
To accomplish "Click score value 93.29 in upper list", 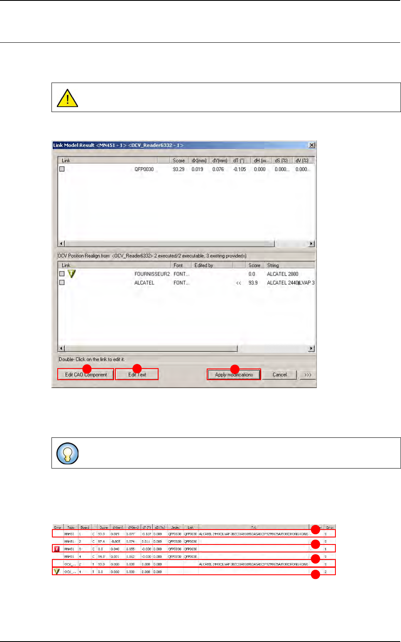I will point(178,169).
